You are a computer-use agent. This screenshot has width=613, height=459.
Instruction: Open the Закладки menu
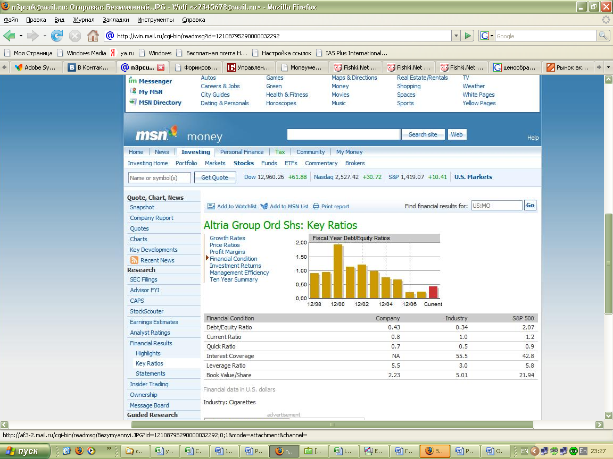click(115, 20)
